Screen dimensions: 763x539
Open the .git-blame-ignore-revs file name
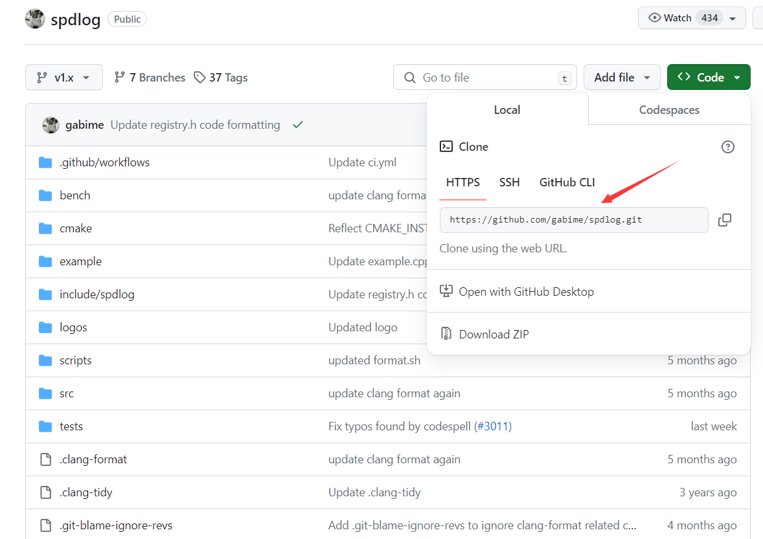[x=116, y=525]
